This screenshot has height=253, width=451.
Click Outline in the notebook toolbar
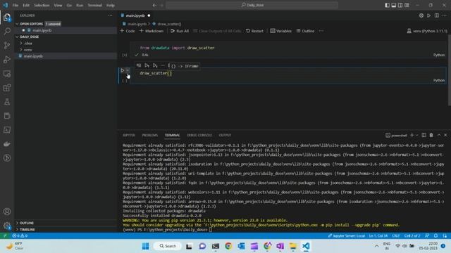click(305, 31)
